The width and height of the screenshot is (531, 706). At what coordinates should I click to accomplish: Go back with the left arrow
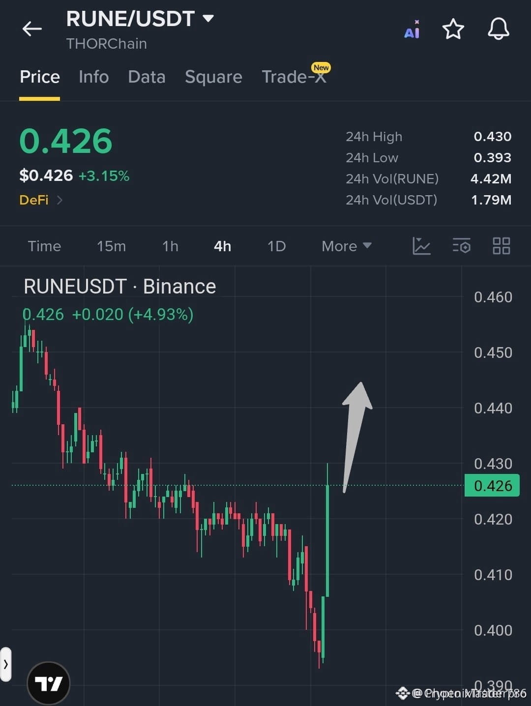tap(32, 29)
